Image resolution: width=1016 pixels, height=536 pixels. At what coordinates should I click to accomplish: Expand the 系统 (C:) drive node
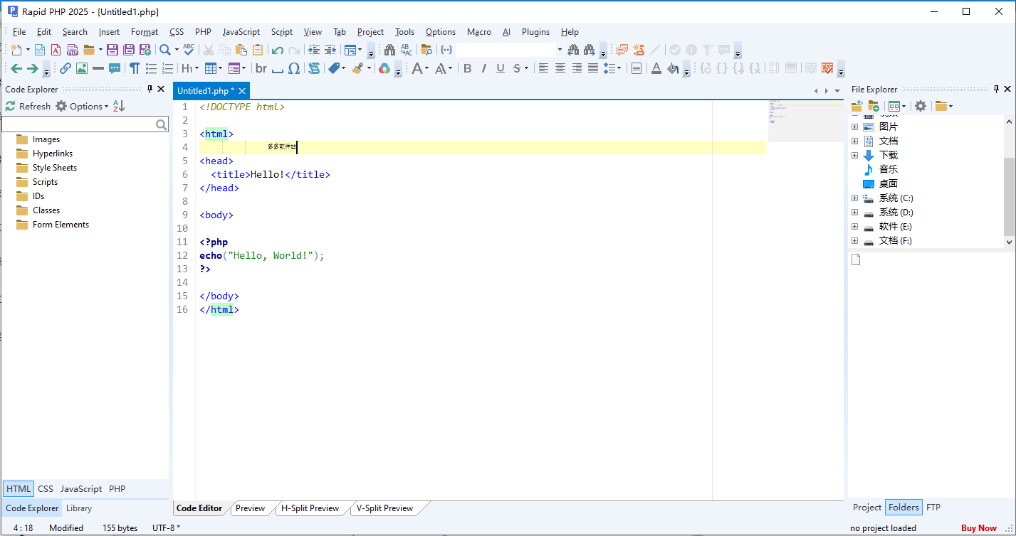pos(854,198)
